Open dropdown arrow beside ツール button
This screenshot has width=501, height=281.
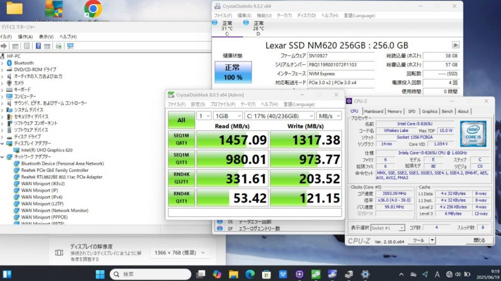[432, 240]
